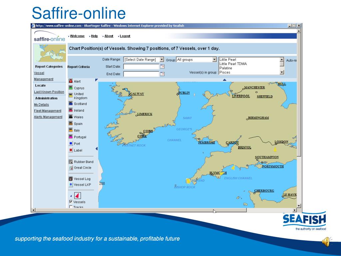Click the Mediterranean map thumbnail
Screen dimensions: 341x256
pyautogui.click(x=50, y=53)
